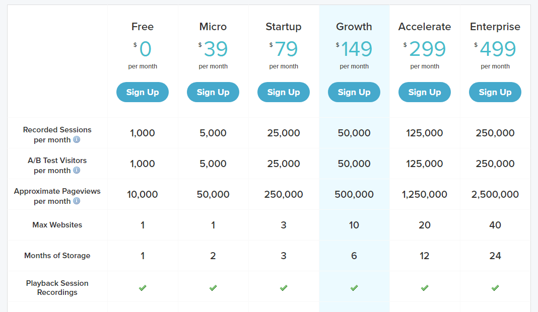Click info icon beside A/B Test Visitors
Screen dimensions: 538x312
(x=77, y=171)
